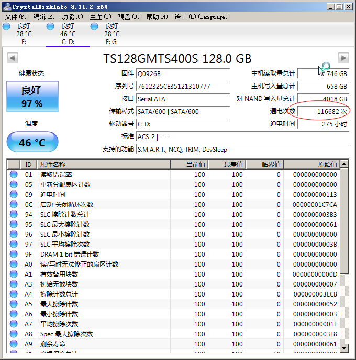This screenshot has height=360, width=356.
Task: Click the 重新分配扇区计数 attribute name
Action: pos(65,184)
